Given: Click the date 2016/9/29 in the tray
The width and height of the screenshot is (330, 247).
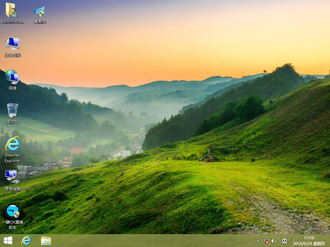Looking at the screenshot, I should pyautogui.click(x=303, y=243).
